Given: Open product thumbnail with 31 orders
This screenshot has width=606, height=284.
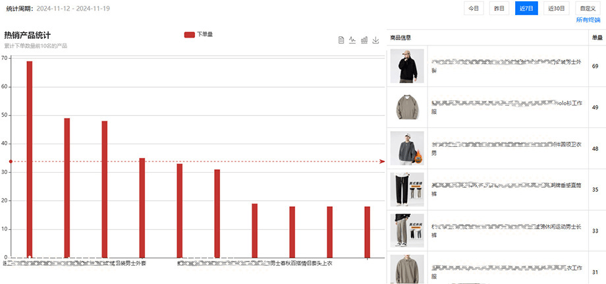Looking at the screenshot, I should pos(407,270).
